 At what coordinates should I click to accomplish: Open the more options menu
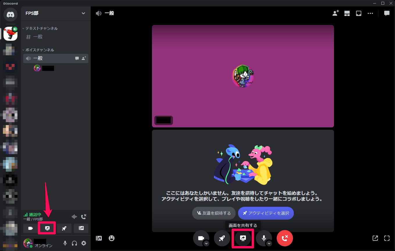coord(370,13)
